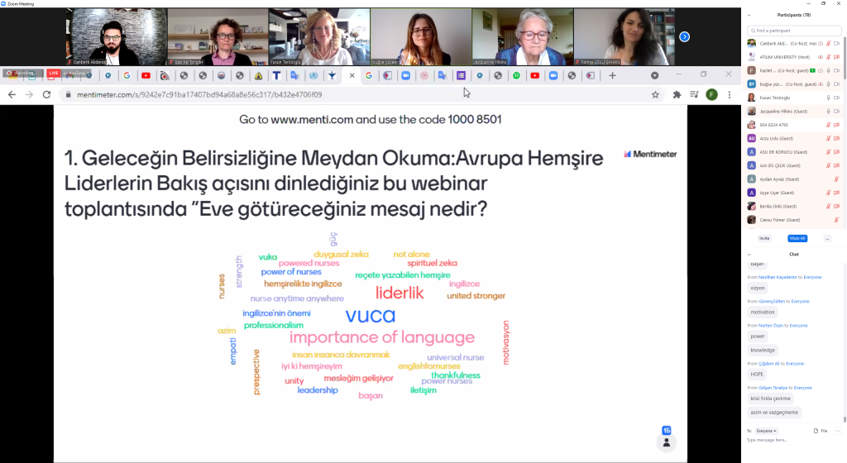Toggle the video icon for ATILIM UNIVERSITY host
Screen dimensions: 847x463
[837, 57]
